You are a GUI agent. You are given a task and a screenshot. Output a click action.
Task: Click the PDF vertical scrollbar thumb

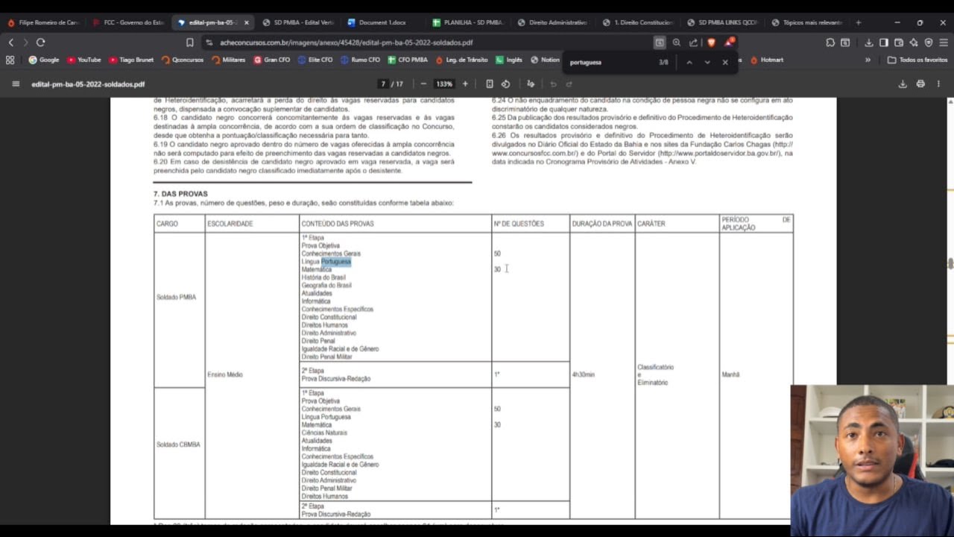[950, 264]
